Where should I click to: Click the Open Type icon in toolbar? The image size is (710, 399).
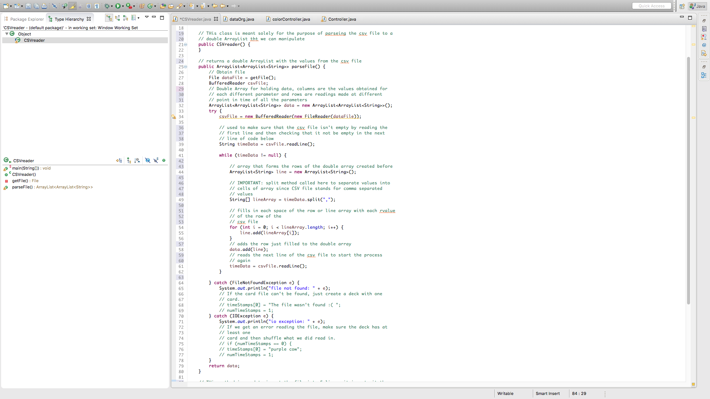[163, 6]
